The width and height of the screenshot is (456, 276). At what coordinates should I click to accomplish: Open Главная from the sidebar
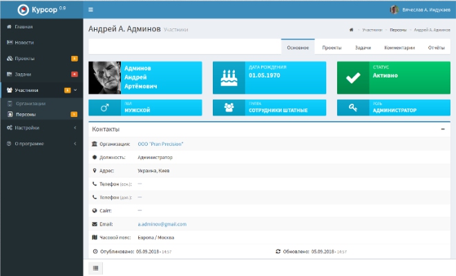pyautogui.click(x=41, y=26)
